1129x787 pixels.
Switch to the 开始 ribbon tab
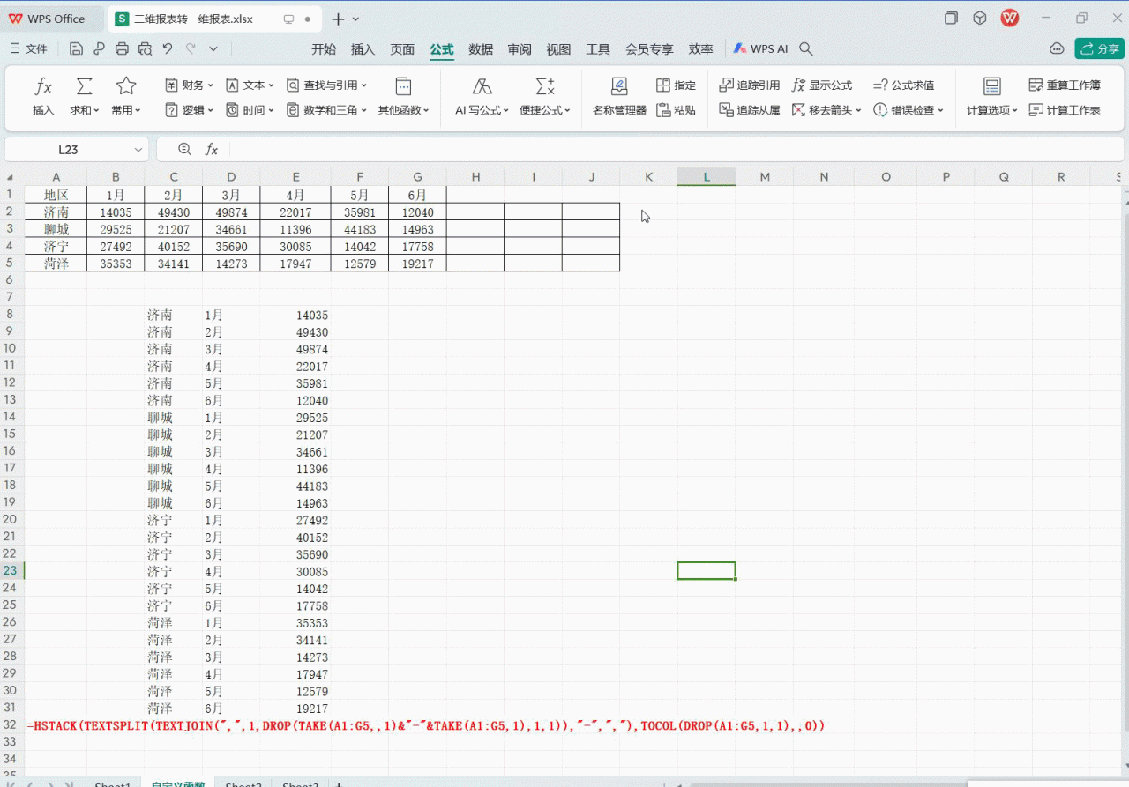coord(324,49)
